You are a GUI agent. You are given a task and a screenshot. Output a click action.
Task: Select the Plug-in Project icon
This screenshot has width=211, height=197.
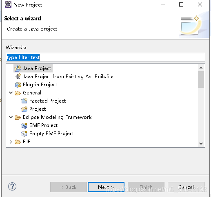(x=18, y=85)
